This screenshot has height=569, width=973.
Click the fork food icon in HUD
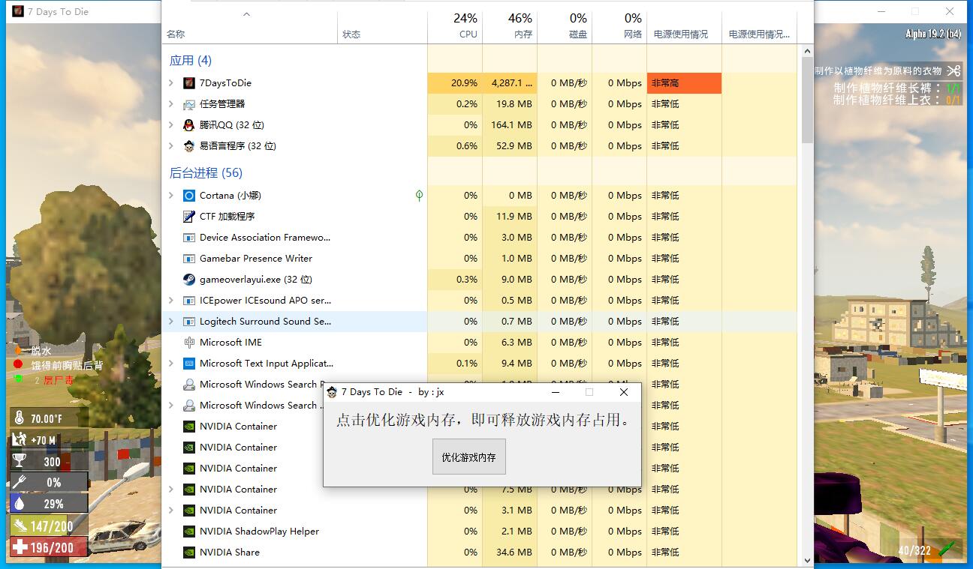[19, 483]
